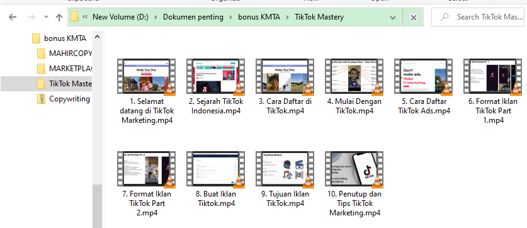The image size is (527, 228).
Task: Click filename '6. Format Iklan TikTok Part 1.mp4'
Action: pyautogui.click(x=494, y=111)
